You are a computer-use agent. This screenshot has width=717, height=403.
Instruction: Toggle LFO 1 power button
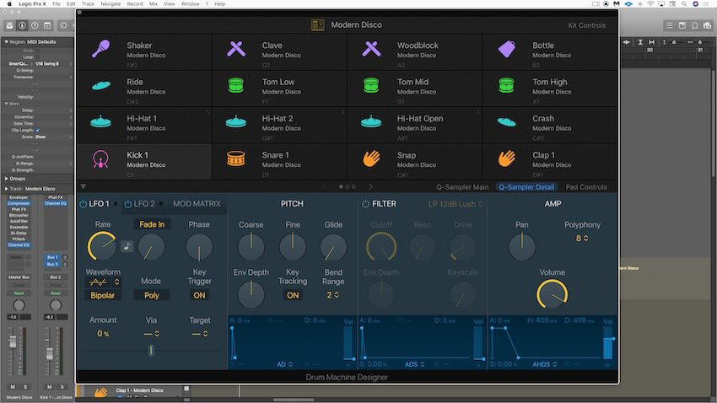pyautogui.click(x=83, y=204)
